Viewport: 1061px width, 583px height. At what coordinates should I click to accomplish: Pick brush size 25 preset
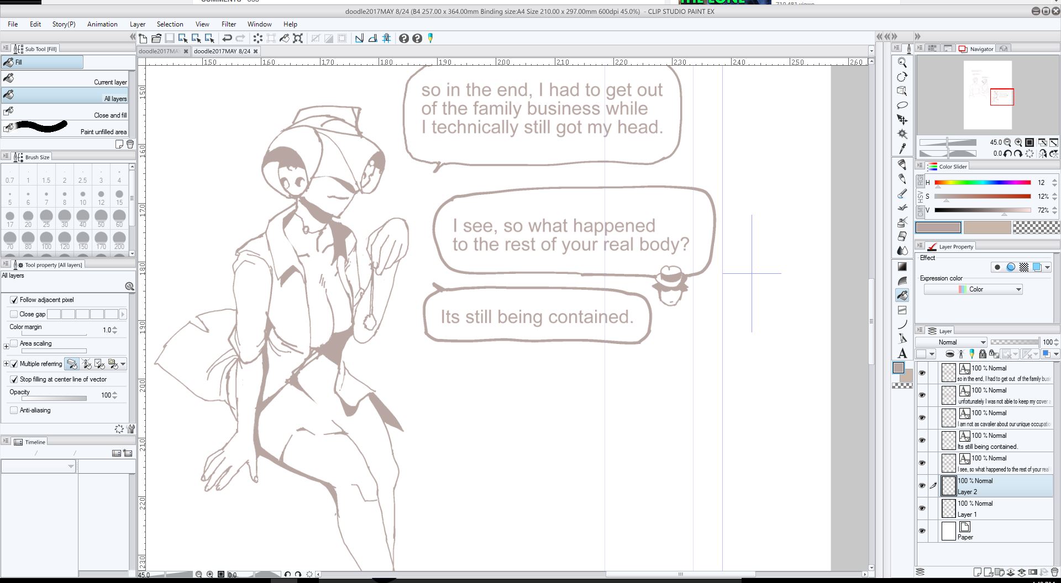[46, 218]
